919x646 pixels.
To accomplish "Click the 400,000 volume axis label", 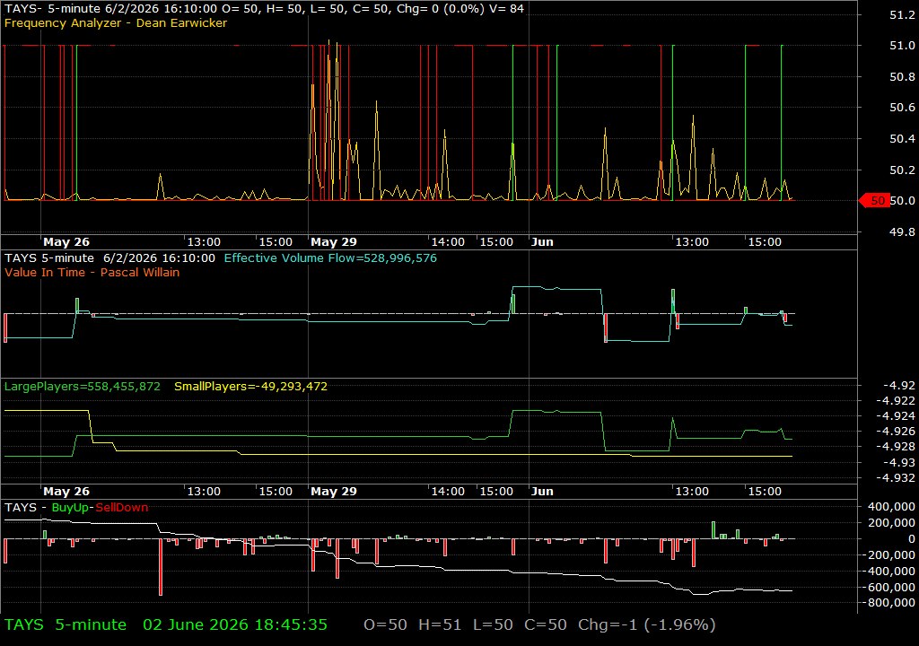I will 891,507.
